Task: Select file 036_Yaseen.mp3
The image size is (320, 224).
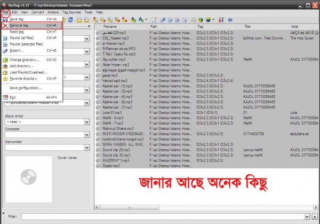Action: [x=116, y=38]
